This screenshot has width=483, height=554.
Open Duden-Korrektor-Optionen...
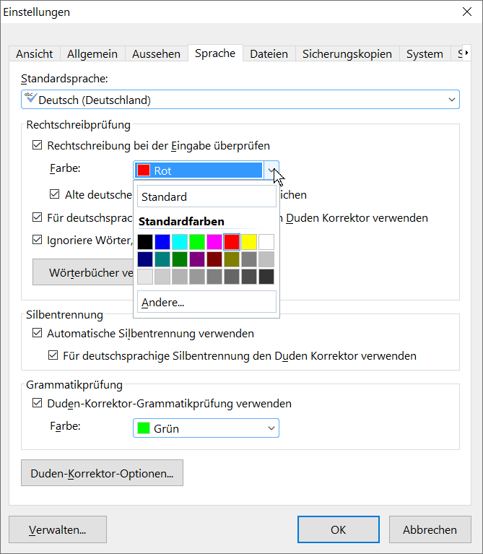click(x=102, y=472)
